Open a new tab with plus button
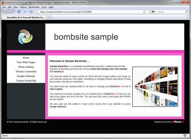 tap(49, 17)
